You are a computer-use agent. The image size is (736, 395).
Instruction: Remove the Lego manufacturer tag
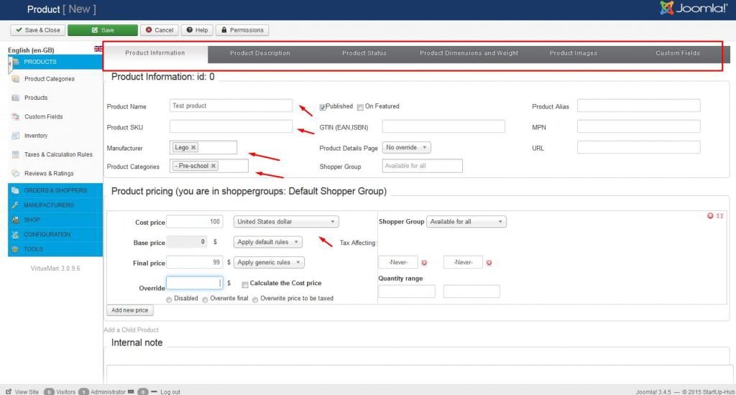(194, 147)
